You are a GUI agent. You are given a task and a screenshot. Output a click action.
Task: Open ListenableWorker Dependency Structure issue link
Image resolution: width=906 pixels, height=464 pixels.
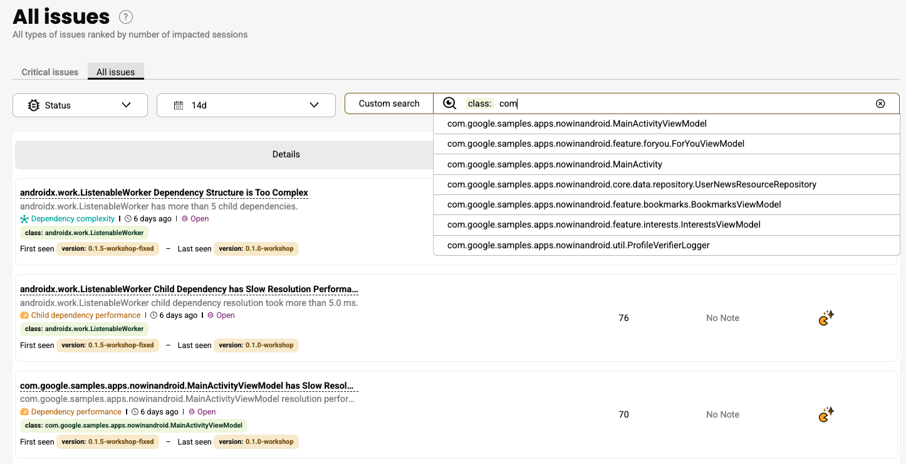coord(164,192)
